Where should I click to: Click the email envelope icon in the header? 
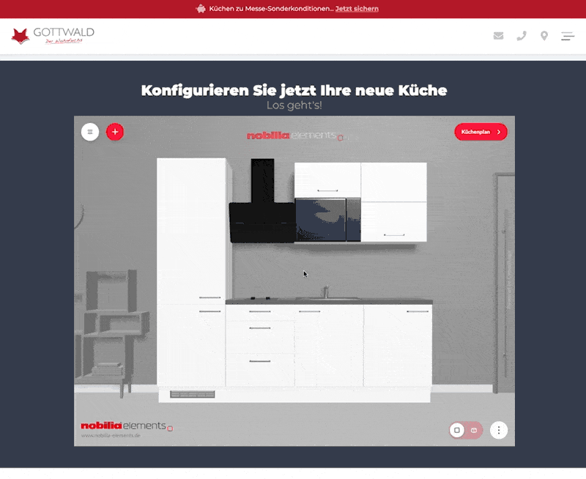pyautogui.click(x=498, y=35)
